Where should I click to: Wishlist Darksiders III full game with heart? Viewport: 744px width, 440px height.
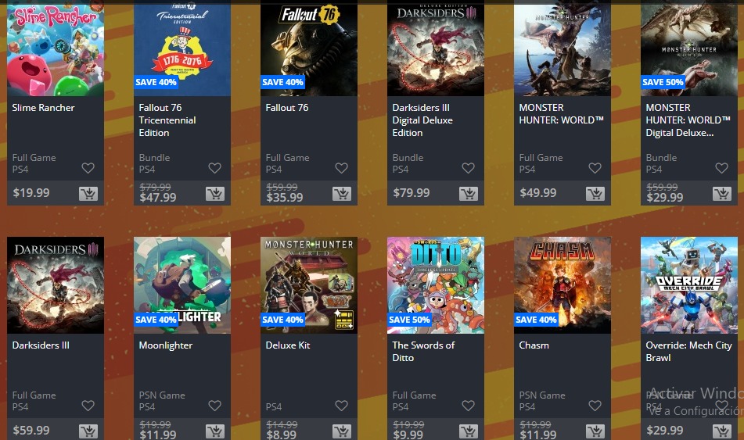click(x=88, y=406)
